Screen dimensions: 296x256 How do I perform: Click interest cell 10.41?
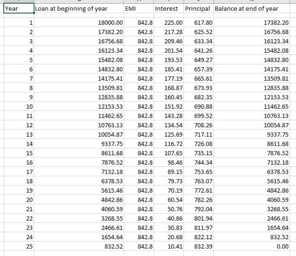coord(169,246)
